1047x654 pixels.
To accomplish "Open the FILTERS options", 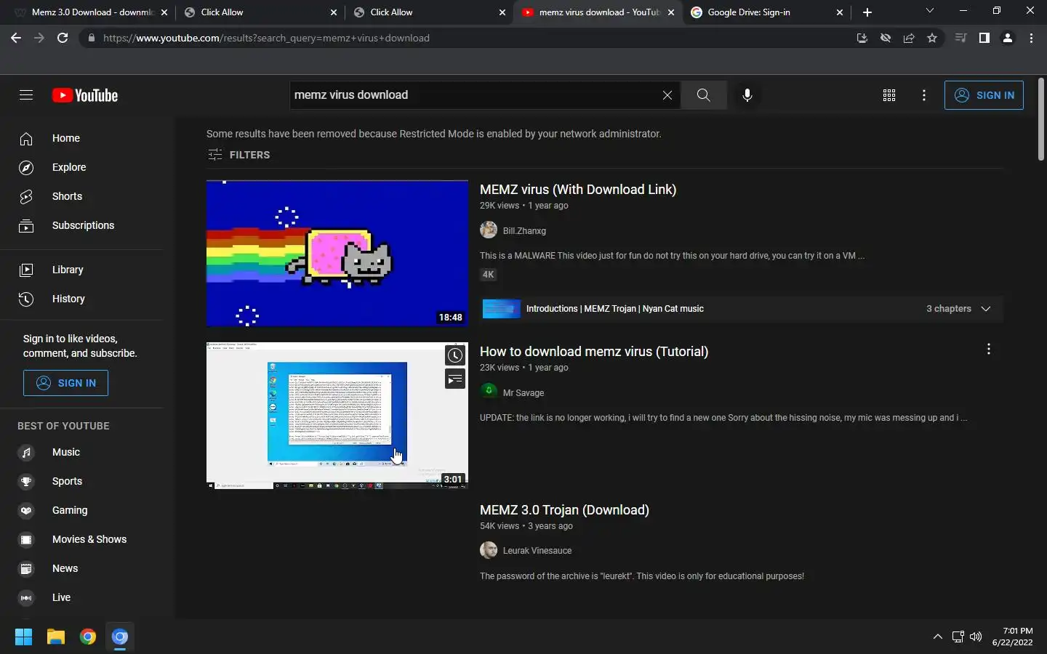I will (238, 155).
